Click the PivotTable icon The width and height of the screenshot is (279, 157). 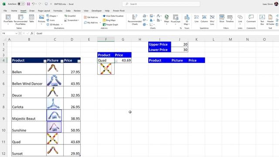(8, 19)
